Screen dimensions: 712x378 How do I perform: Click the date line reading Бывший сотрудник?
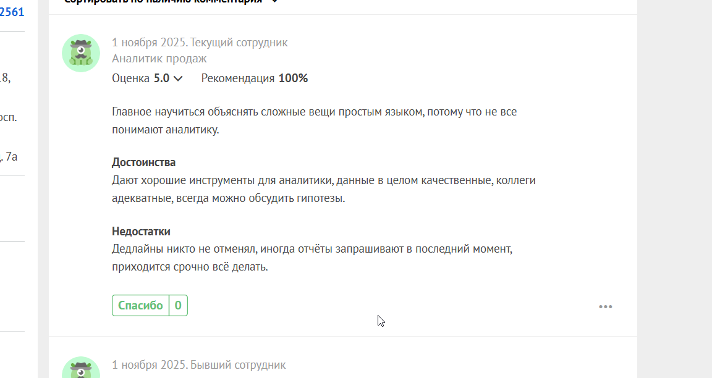[x=198, y=365]
